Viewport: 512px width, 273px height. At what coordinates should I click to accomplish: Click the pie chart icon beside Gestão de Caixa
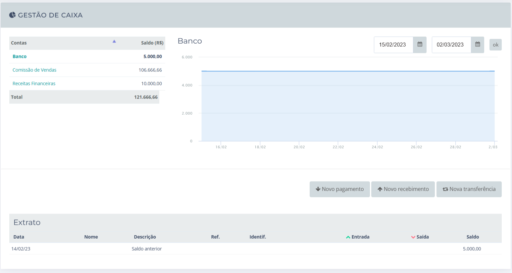pos(12,15)
